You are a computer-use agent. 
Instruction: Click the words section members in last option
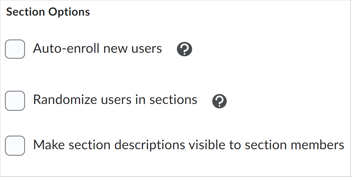tap(294, 145)
